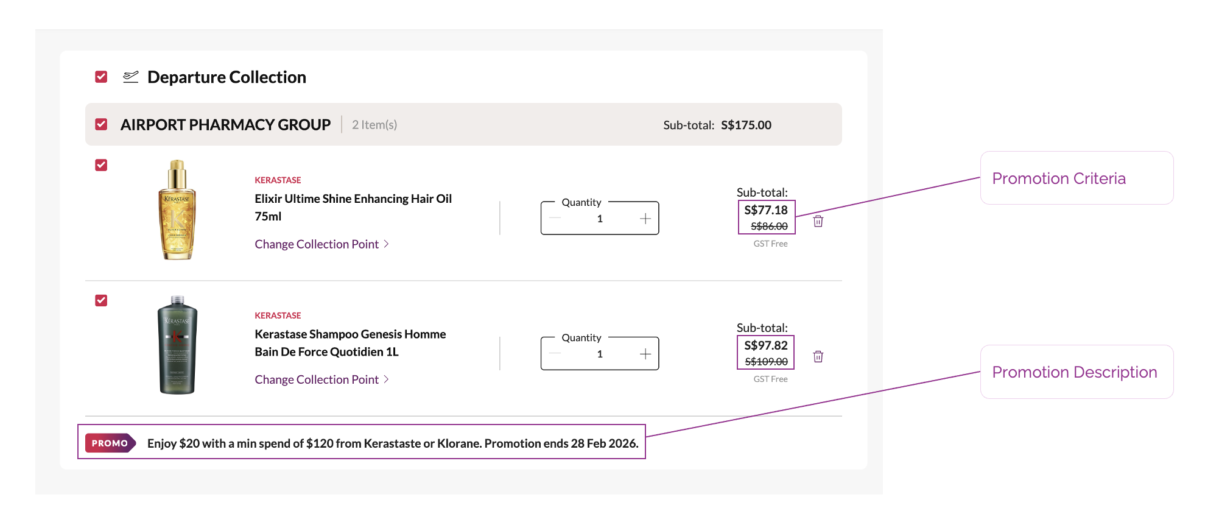1219x525 pixels.
Task: Deselect the Elixir Ultime Hair Oil checkbox
Action: pyautogui.click(x=101, y=165)
